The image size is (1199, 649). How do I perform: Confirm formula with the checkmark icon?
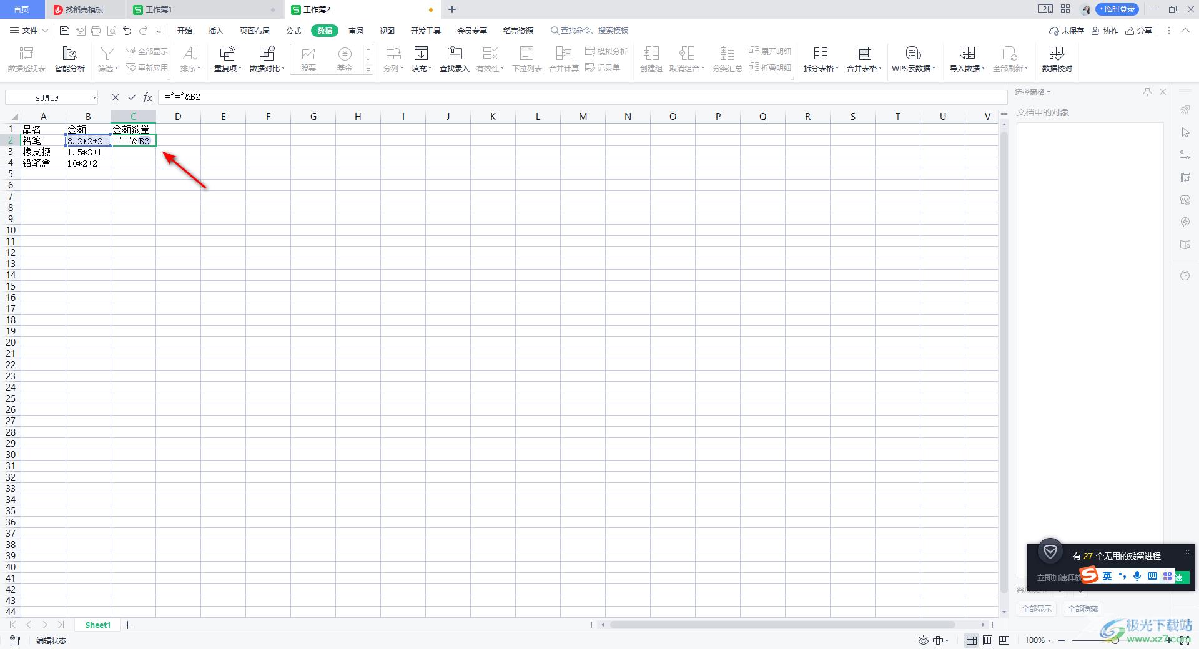pyautogui.click(x=132, y=97)
